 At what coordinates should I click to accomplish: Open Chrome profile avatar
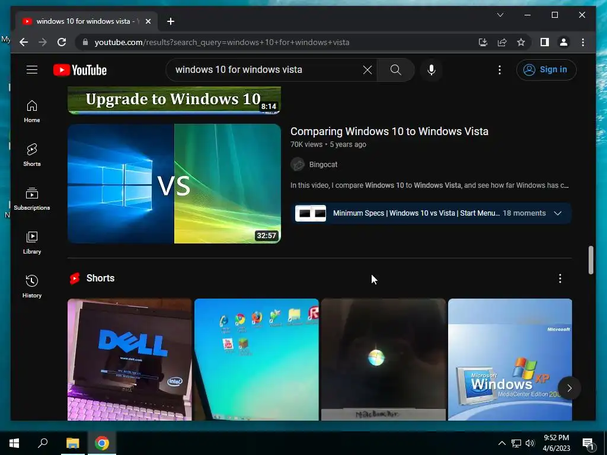tap(564, 42)
